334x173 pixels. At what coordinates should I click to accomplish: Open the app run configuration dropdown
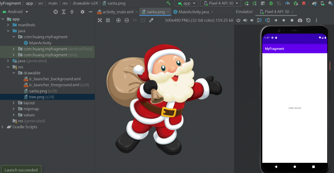pyautogui.click(x=186, y=3)
